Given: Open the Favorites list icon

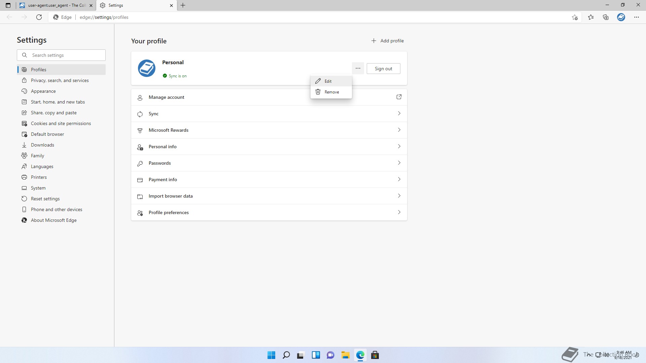Looking at the screenshot, I should (x=591, y=17).
